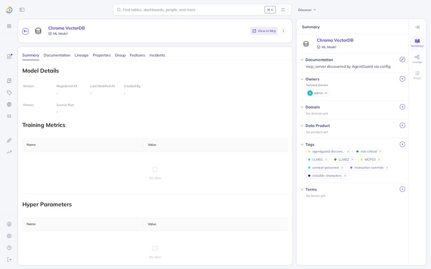This screenshot has height=269, width=431.
Task: Switch to the Summary tab
Action: [31, 55]
